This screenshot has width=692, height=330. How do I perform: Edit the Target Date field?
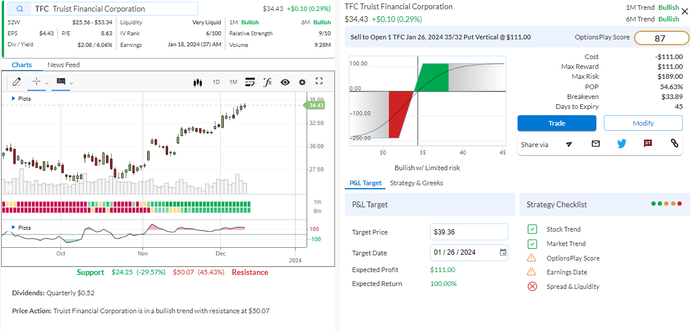click(469, 252)
